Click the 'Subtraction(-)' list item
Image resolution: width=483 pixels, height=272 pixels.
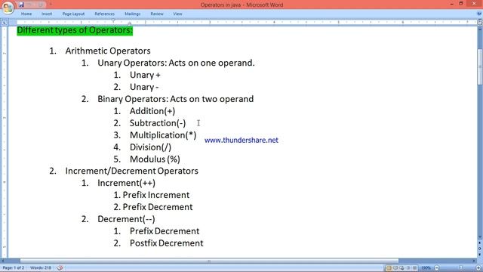158,123
